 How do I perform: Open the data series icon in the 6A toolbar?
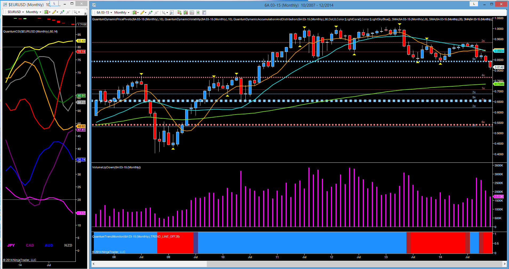pyautogui.click(x=185, y=13)
